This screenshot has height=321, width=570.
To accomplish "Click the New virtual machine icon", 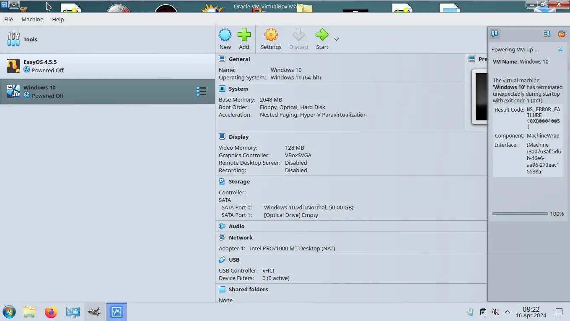I will click(x=225, y=35).
